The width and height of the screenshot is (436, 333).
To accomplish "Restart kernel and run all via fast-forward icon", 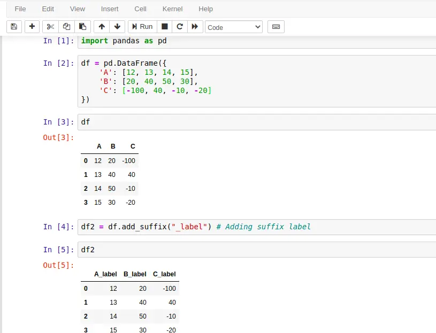I will (x=195, y=26).
